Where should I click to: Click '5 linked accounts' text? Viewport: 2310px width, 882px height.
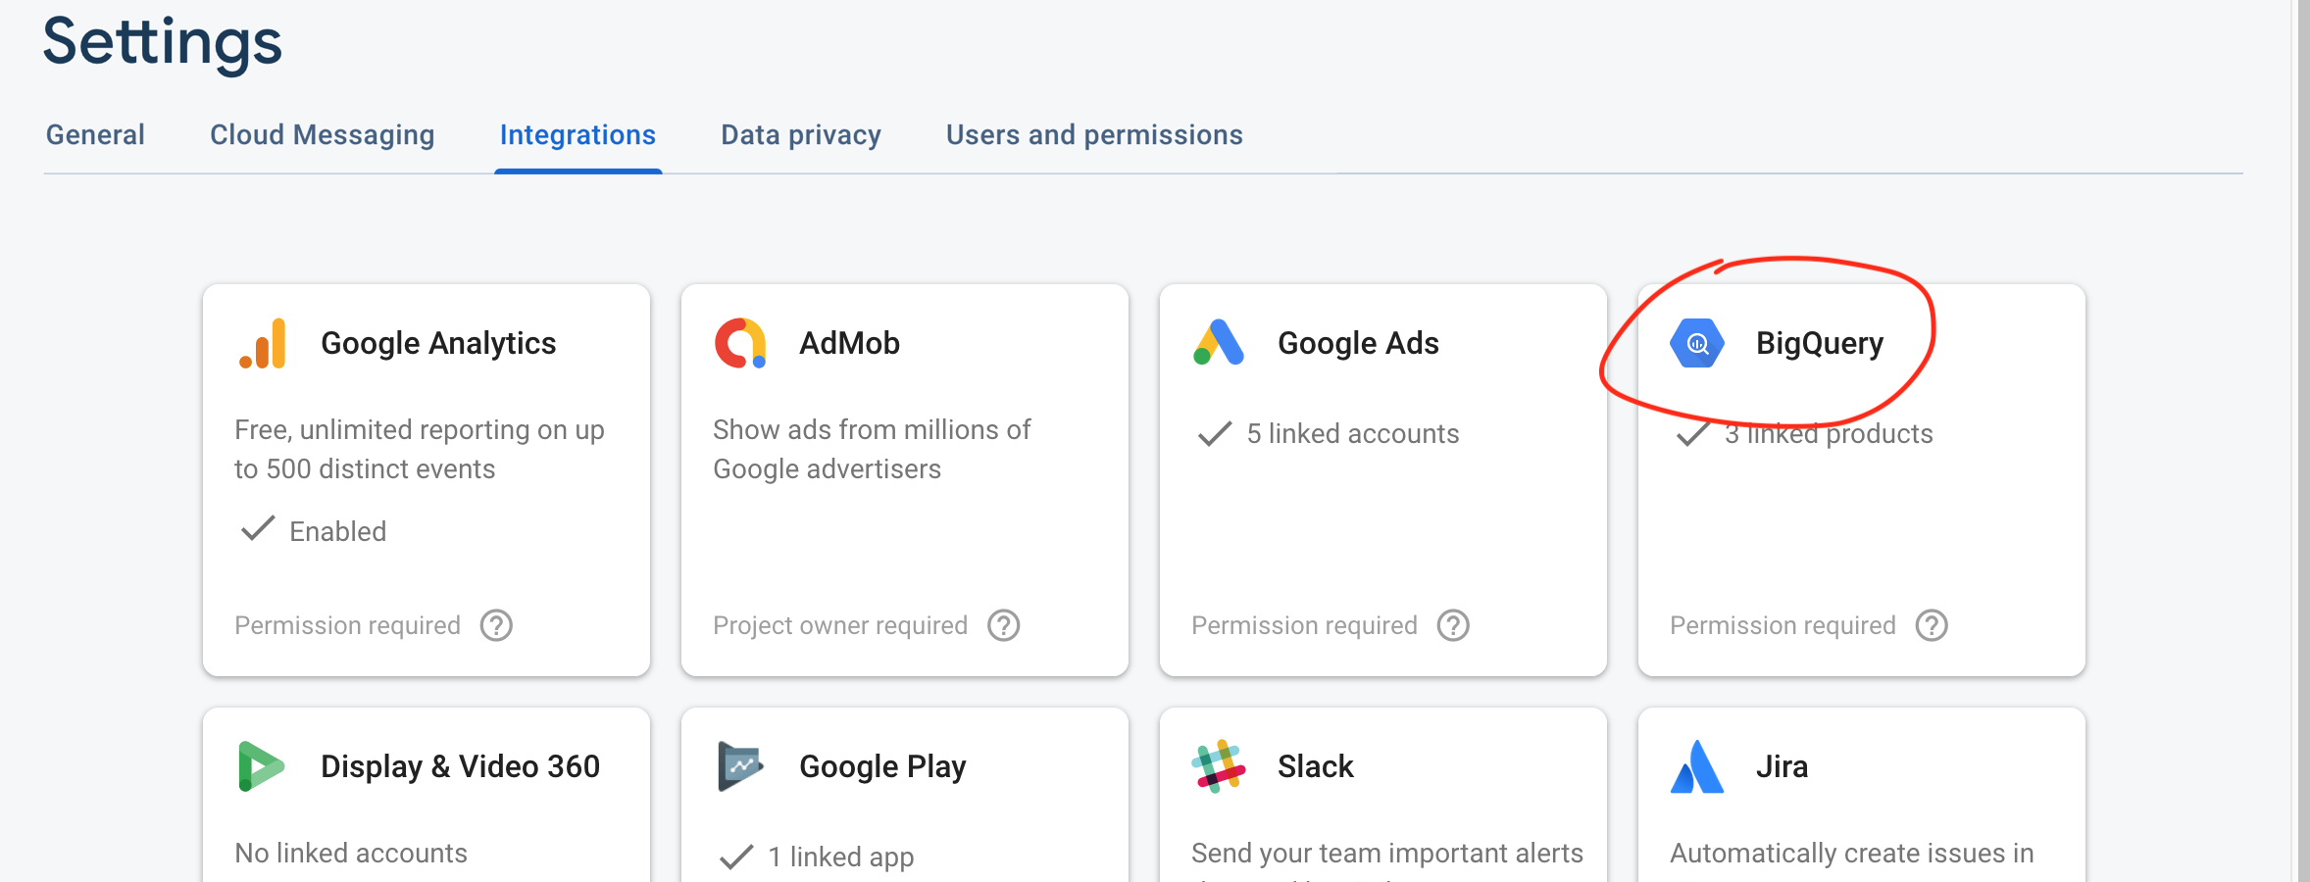pyautogui.click(x=1353, y=433)
